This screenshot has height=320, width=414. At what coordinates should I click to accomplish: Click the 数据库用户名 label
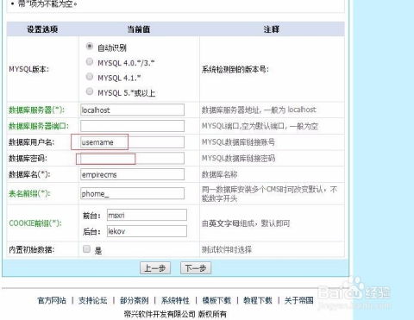(31, 142)
